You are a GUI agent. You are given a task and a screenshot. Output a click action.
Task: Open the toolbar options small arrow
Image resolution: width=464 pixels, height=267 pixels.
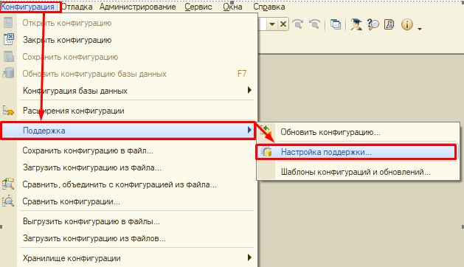(420, 29)
